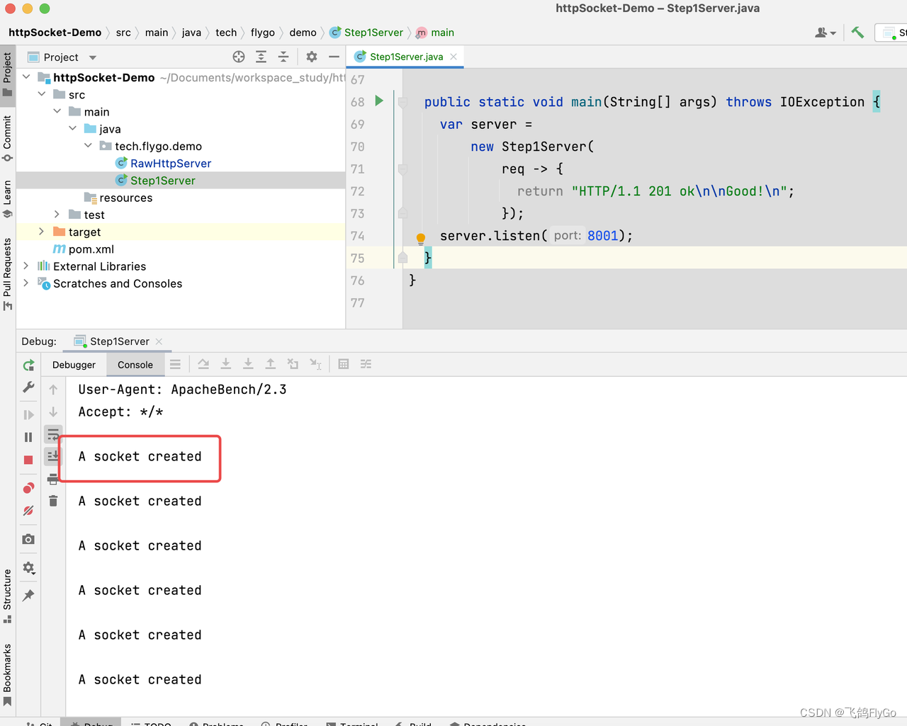This screenshot has height=726, width=907.
Task: Run main method via green arrow on line 68
Action: [379, 101]
